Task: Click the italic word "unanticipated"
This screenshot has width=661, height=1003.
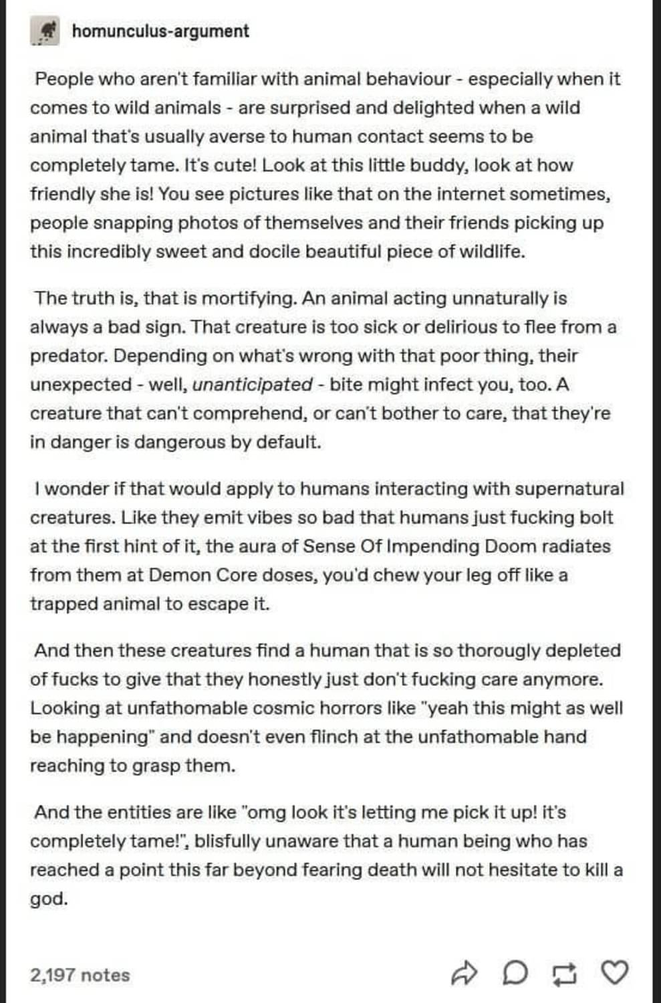Action: pos(252,384)
